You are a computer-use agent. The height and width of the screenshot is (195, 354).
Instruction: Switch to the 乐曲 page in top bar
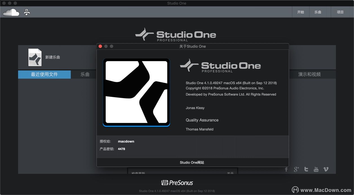click(318, 12)
